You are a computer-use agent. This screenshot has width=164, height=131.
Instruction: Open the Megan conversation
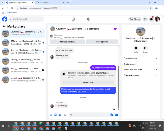coord(23,79)
